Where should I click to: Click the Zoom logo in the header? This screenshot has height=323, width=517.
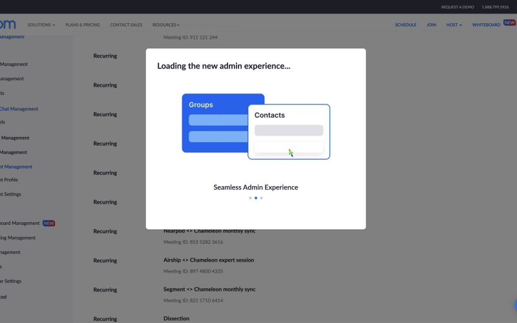8,25
